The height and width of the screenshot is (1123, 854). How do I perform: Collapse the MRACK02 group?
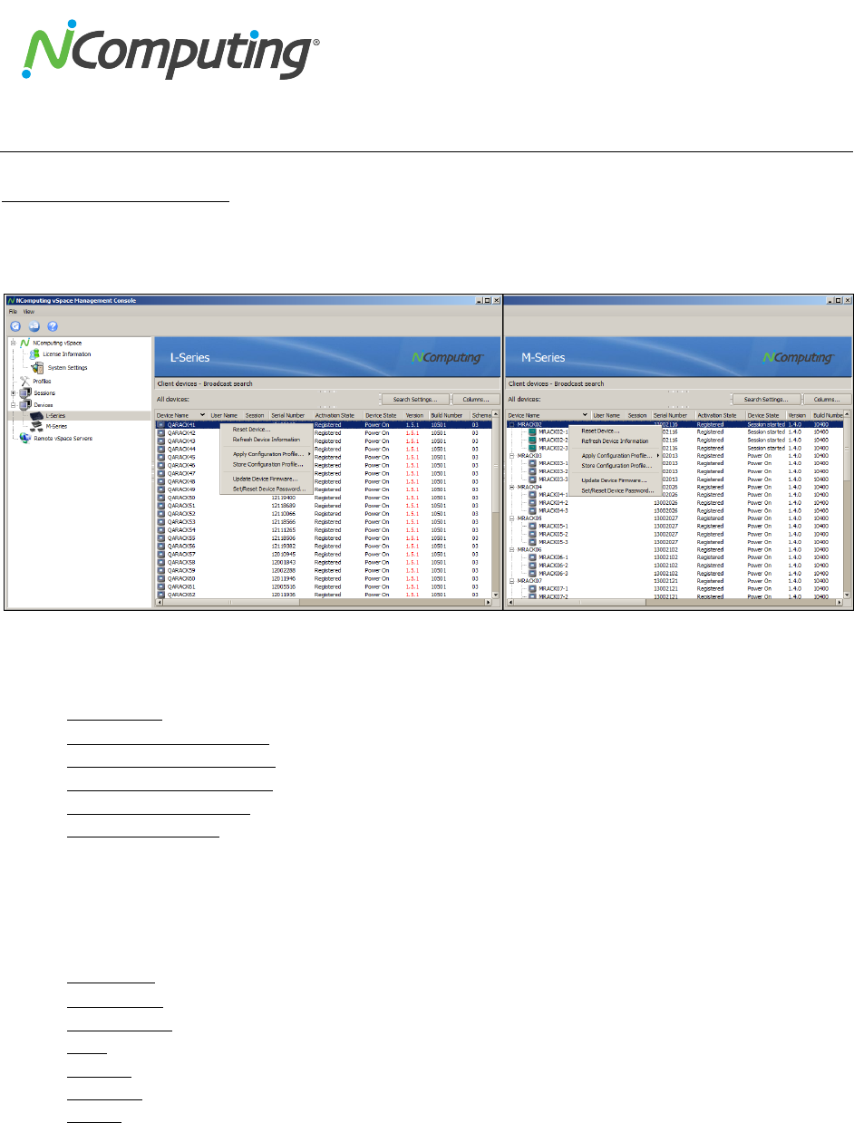512,424
